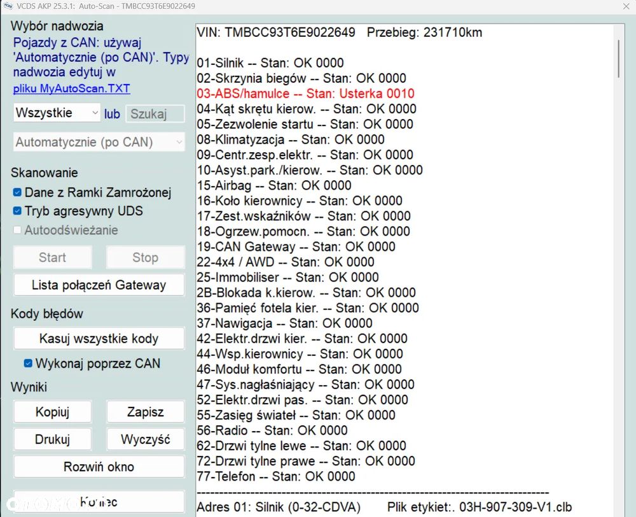The width and height of the screenshot is (636, 517).
Task: Select 52-Elektr.drzwi pas. line
Action: pos(303,400)
